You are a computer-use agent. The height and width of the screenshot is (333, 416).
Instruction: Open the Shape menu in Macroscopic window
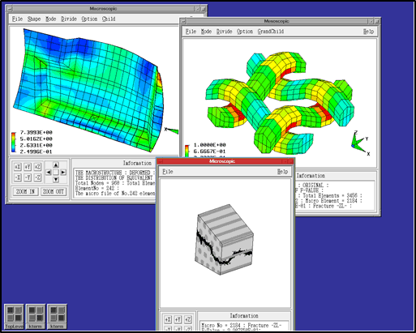(x=34, y=19)
